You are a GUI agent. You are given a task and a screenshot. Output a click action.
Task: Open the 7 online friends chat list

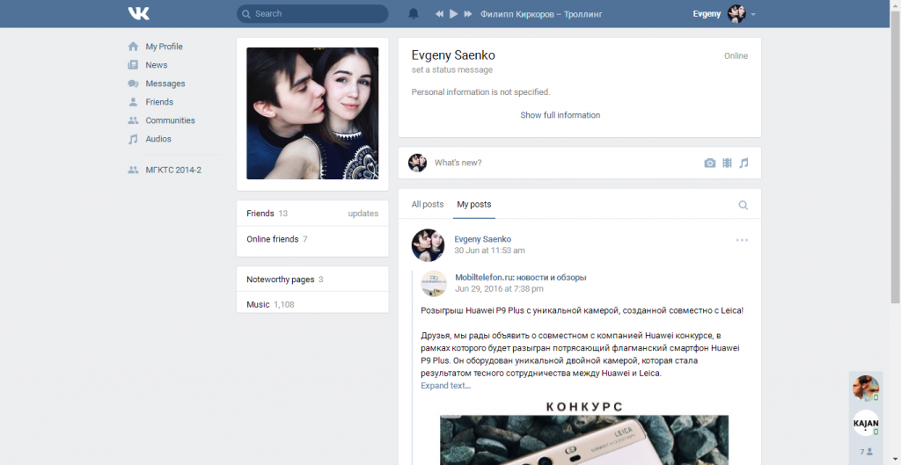click(x=866, y=452)
